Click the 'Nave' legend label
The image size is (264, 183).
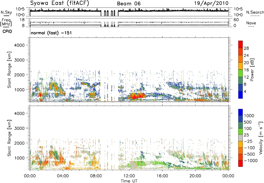[x=251, y=23]
